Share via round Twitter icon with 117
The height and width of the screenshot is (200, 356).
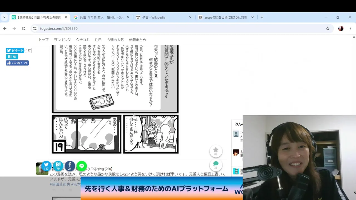(46, 166)
